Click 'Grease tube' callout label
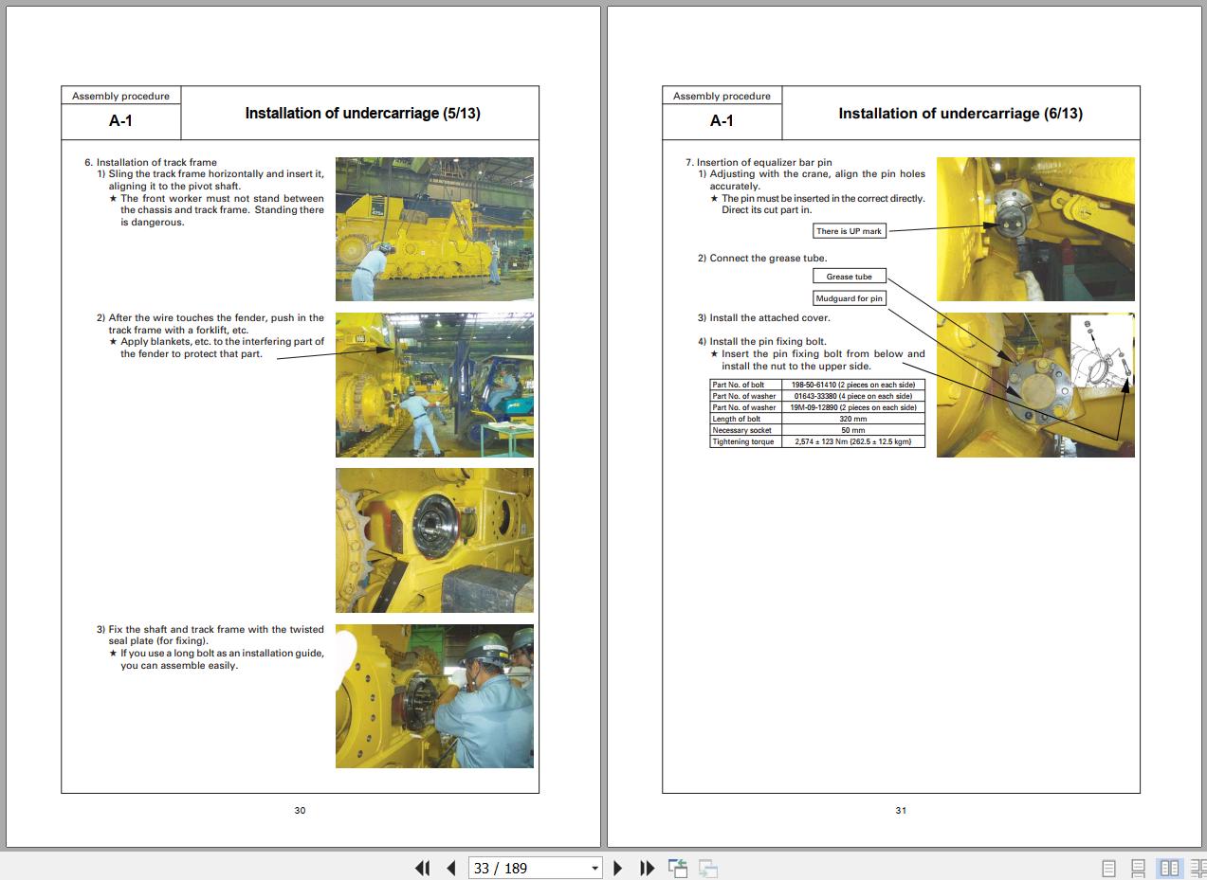Image resolution: width=1207 pixels, height=880 pixels. 850,277
